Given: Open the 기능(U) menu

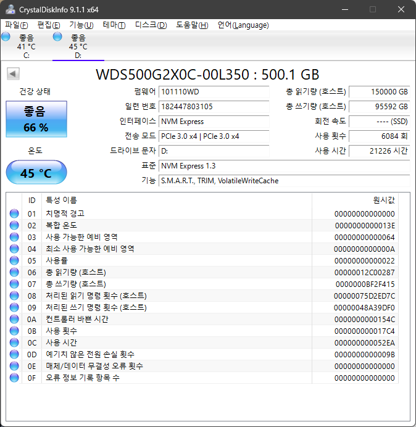Looking at the screenshot, I should (x=81, y=25).
